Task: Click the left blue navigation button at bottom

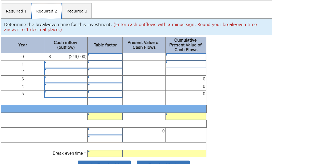Action: coord(104,162)
